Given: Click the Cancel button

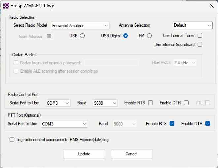Looking at the screenshot, I should point(132,154).
